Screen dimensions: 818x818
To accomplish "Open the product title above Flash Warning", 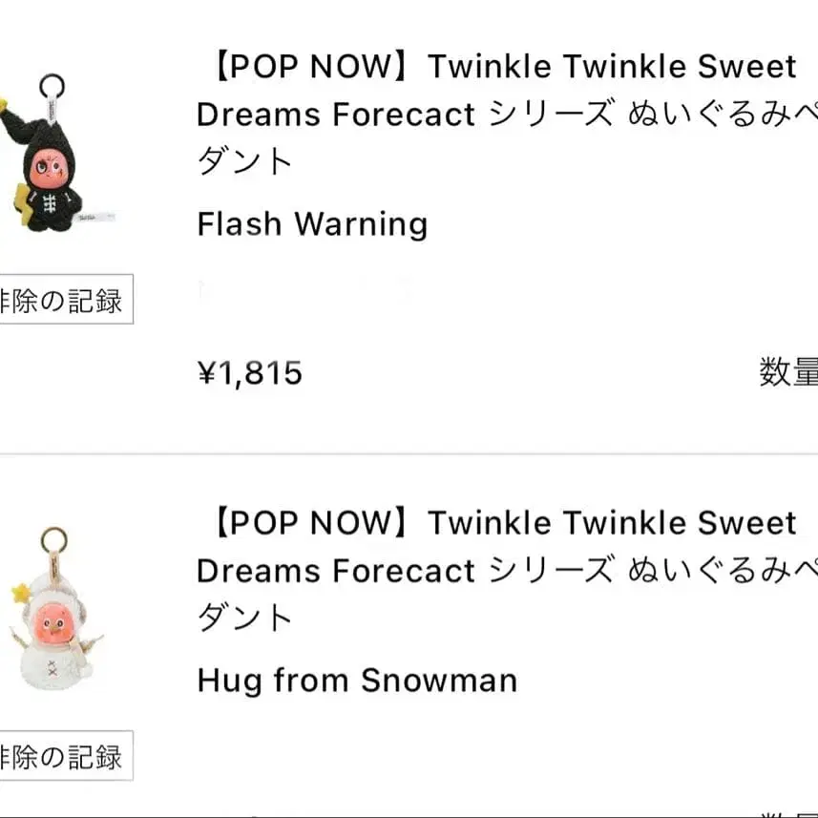I will coord(496,114).
